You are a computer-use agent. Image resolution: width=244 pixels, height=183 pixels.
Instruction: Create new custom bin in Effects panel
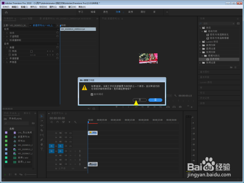click(x=231, y=68)
